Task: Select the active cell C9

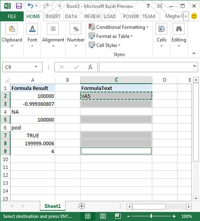Action: coord(116,151)
